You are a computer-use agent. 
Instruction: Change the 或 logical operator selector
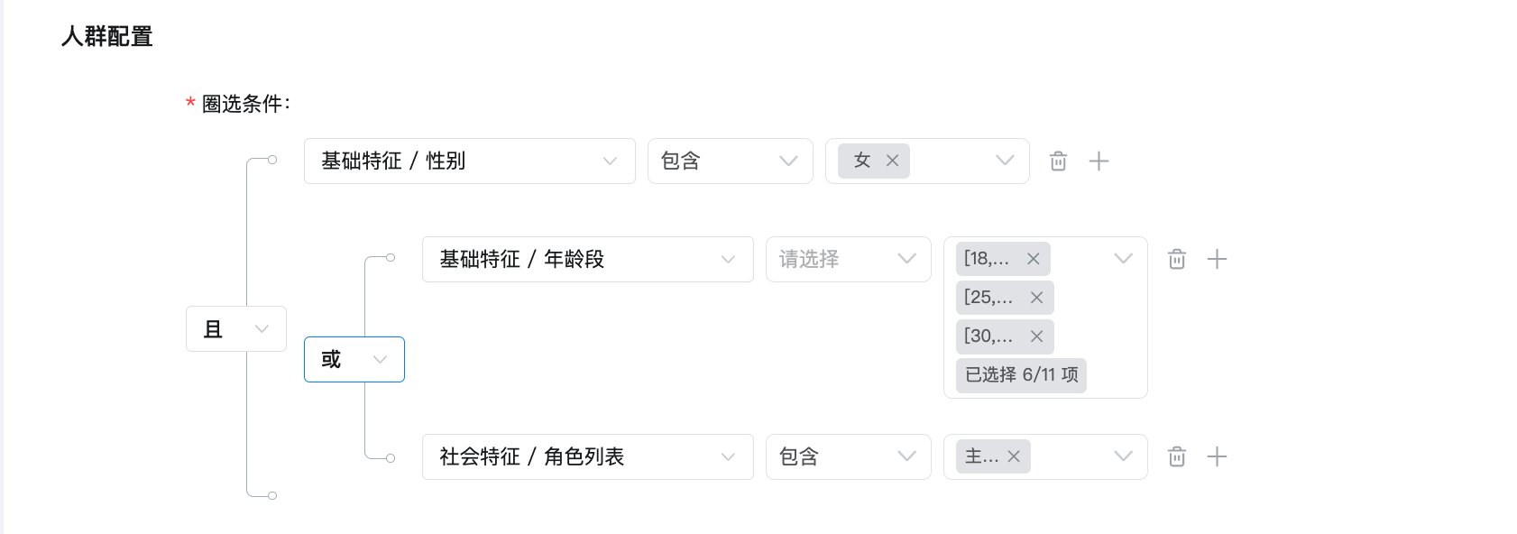(354, 360)
